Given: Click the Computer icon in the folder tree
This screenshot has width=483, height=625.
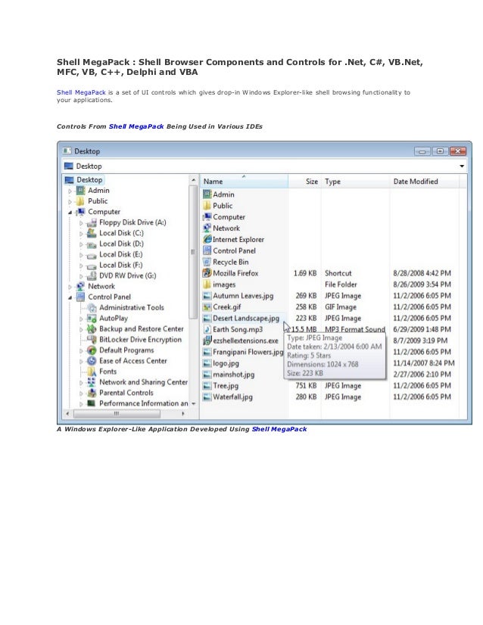Looking at the screenshot, I should pyautogui.click(x=80, y=212).
